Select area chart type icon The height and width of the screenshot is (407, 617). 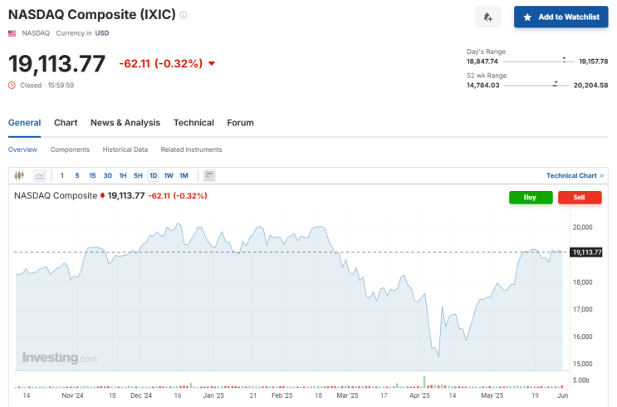pos(39,175)
